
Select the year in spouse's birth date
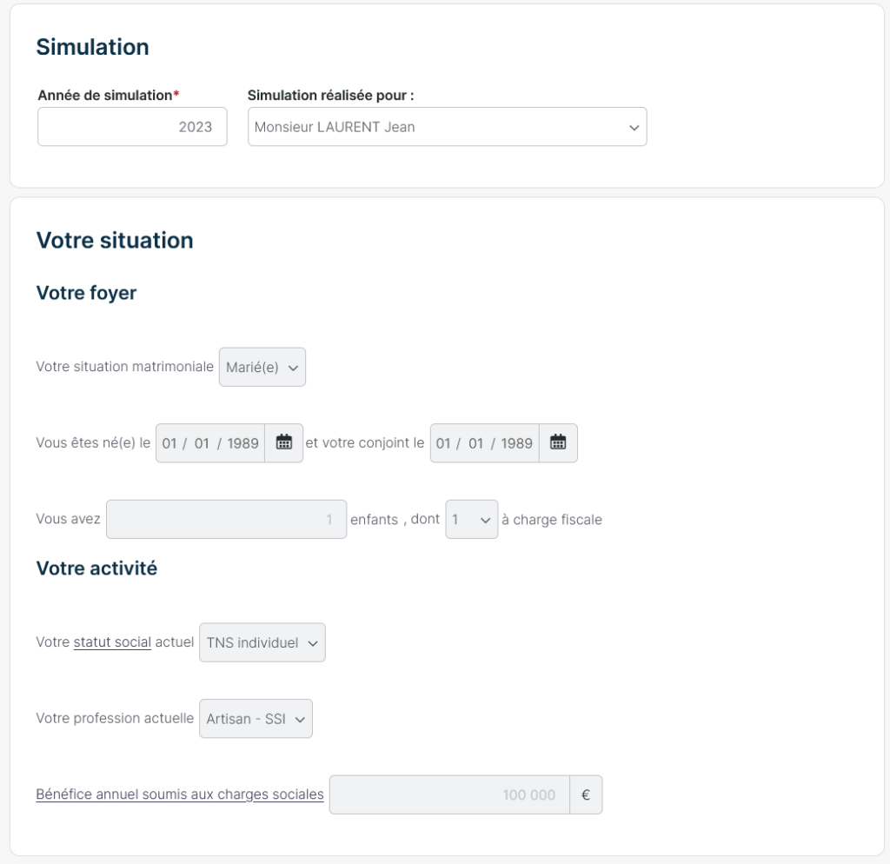pyautogui.click(x=517, y=443)
